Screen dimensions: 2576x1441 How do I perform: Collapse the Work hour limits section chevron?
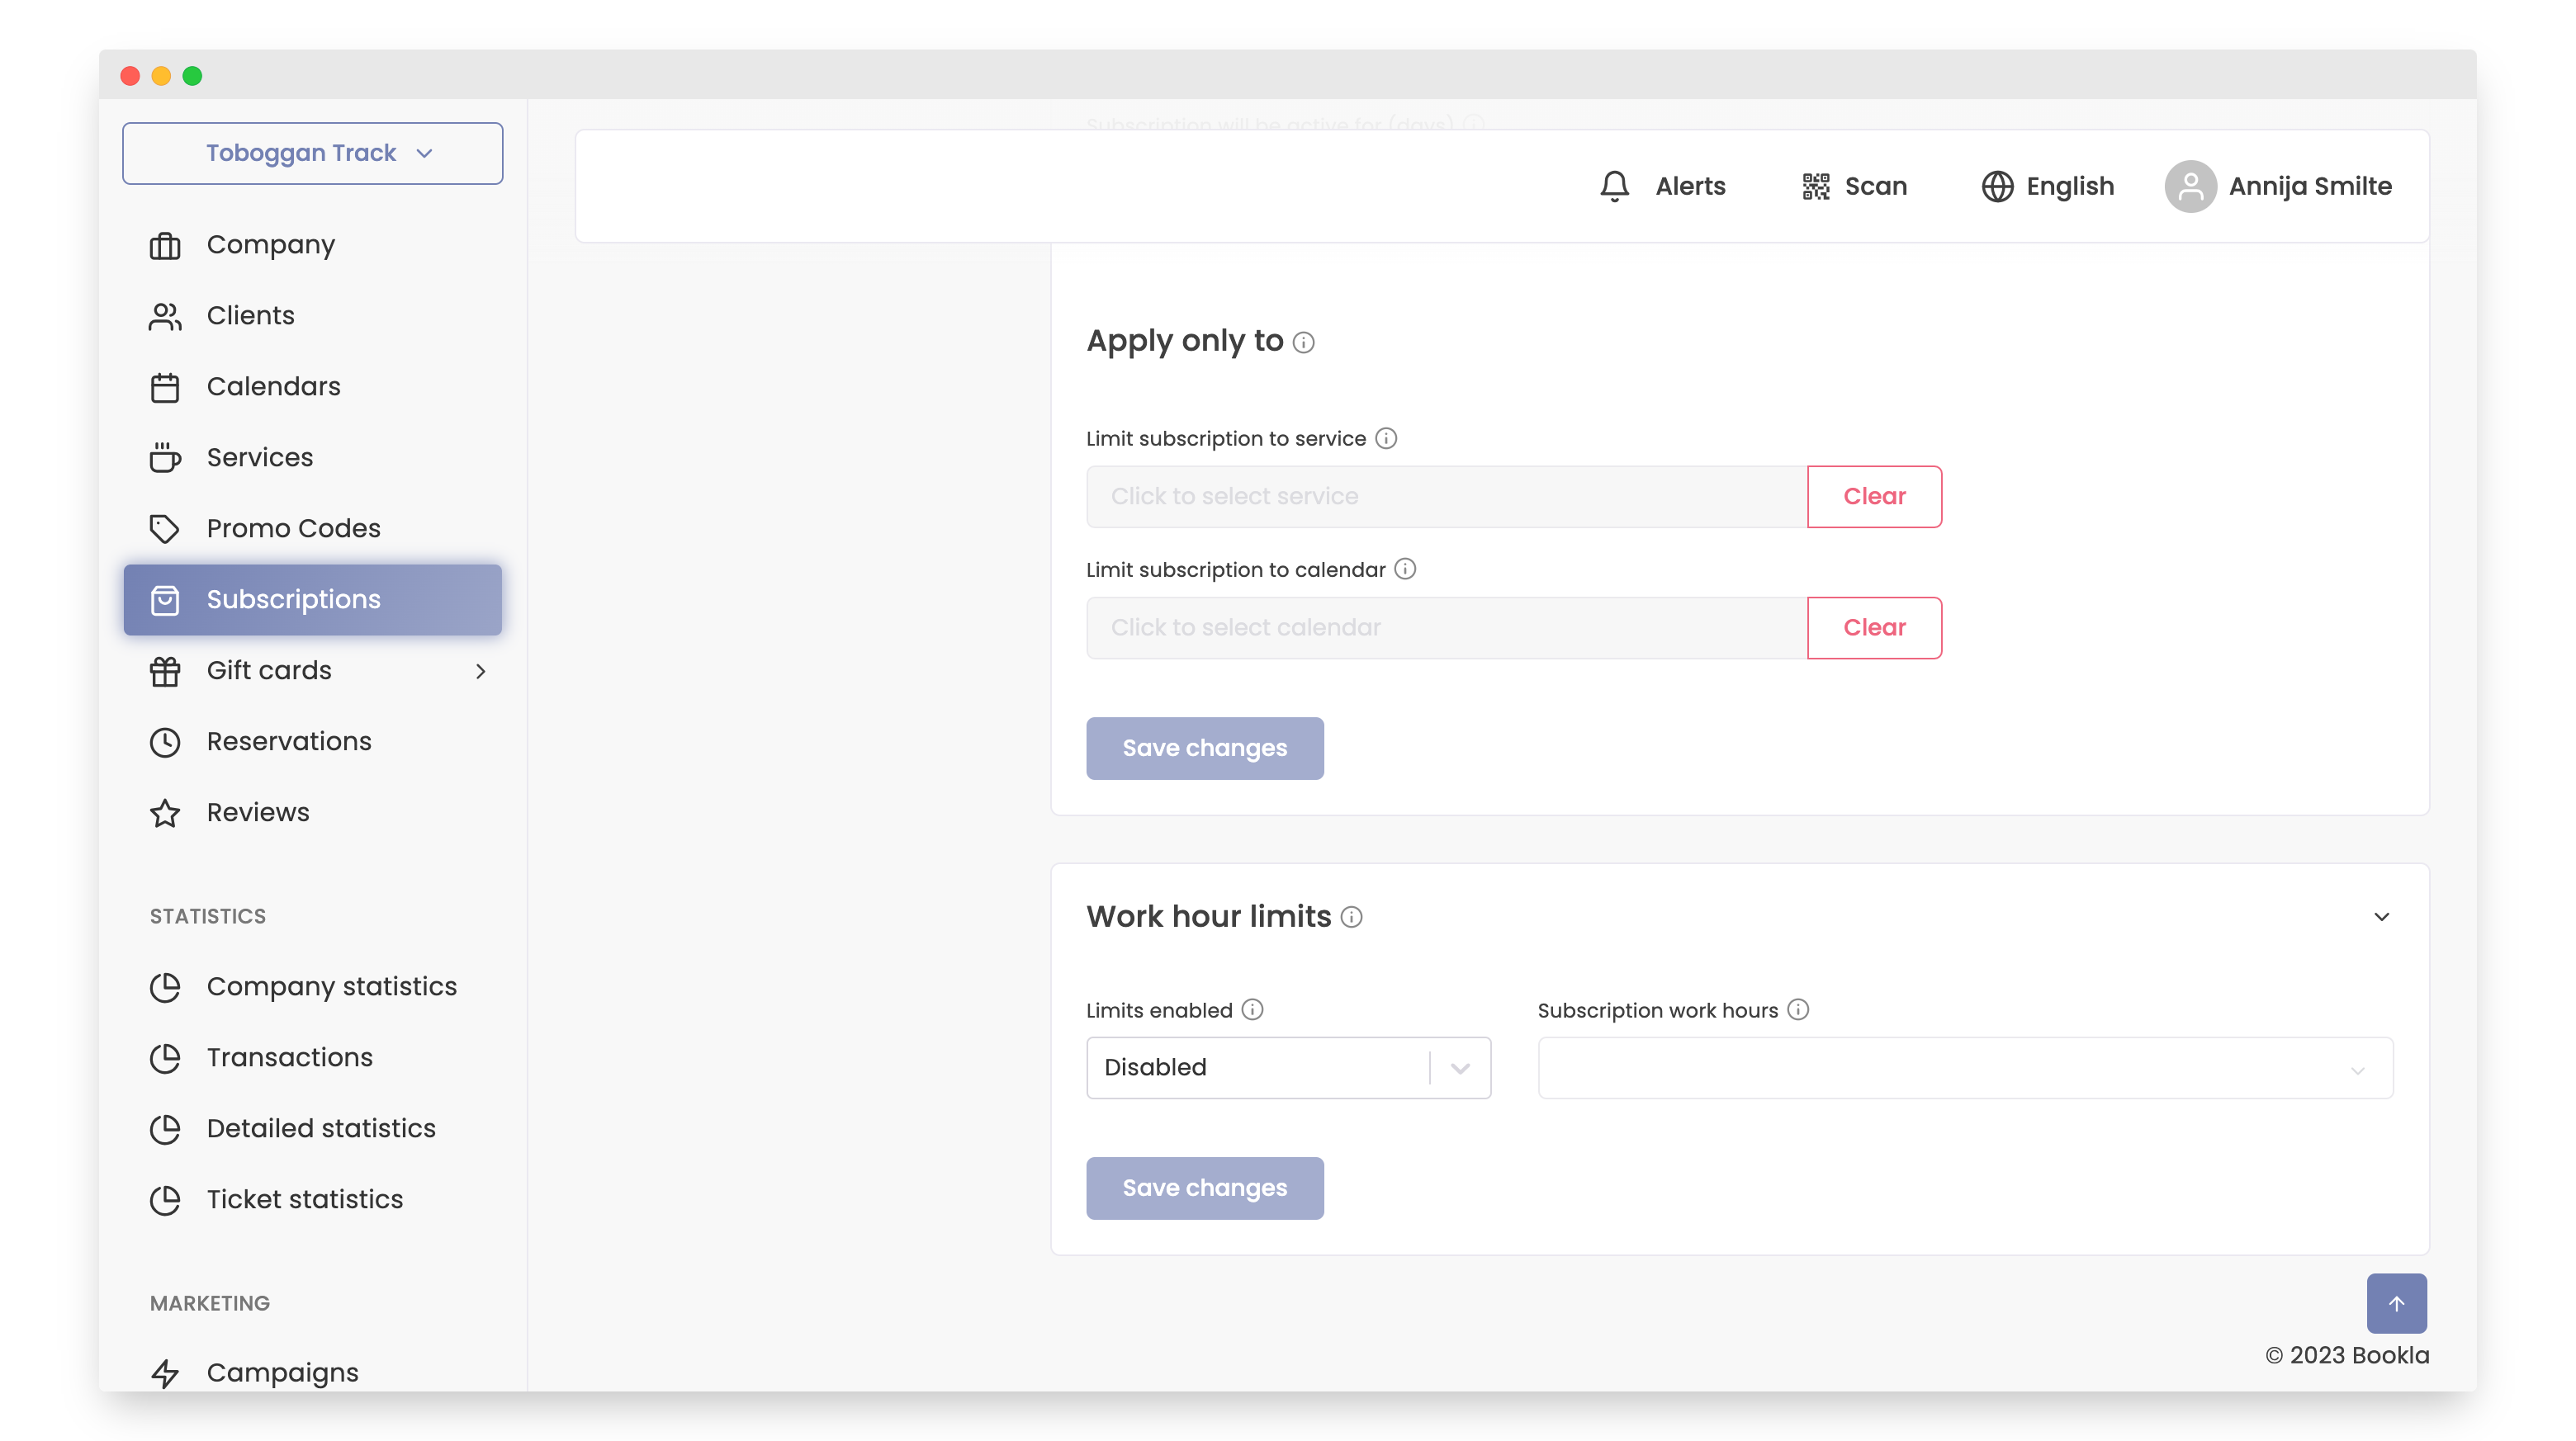pos(2381,918)
